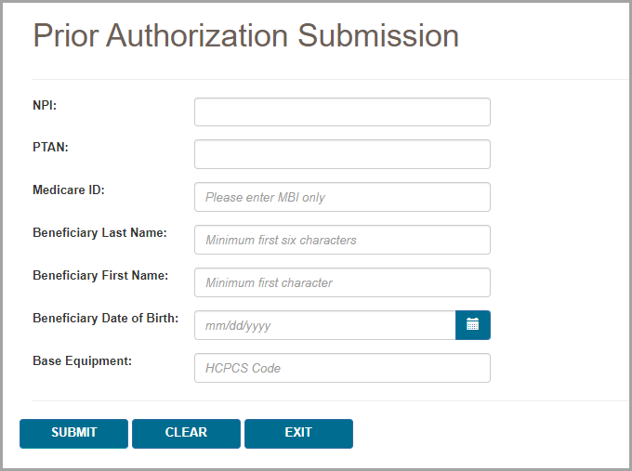This screenshot has width=632, height=471.
Task: Click the PTAN label
Action: click(x=50, y=147)
